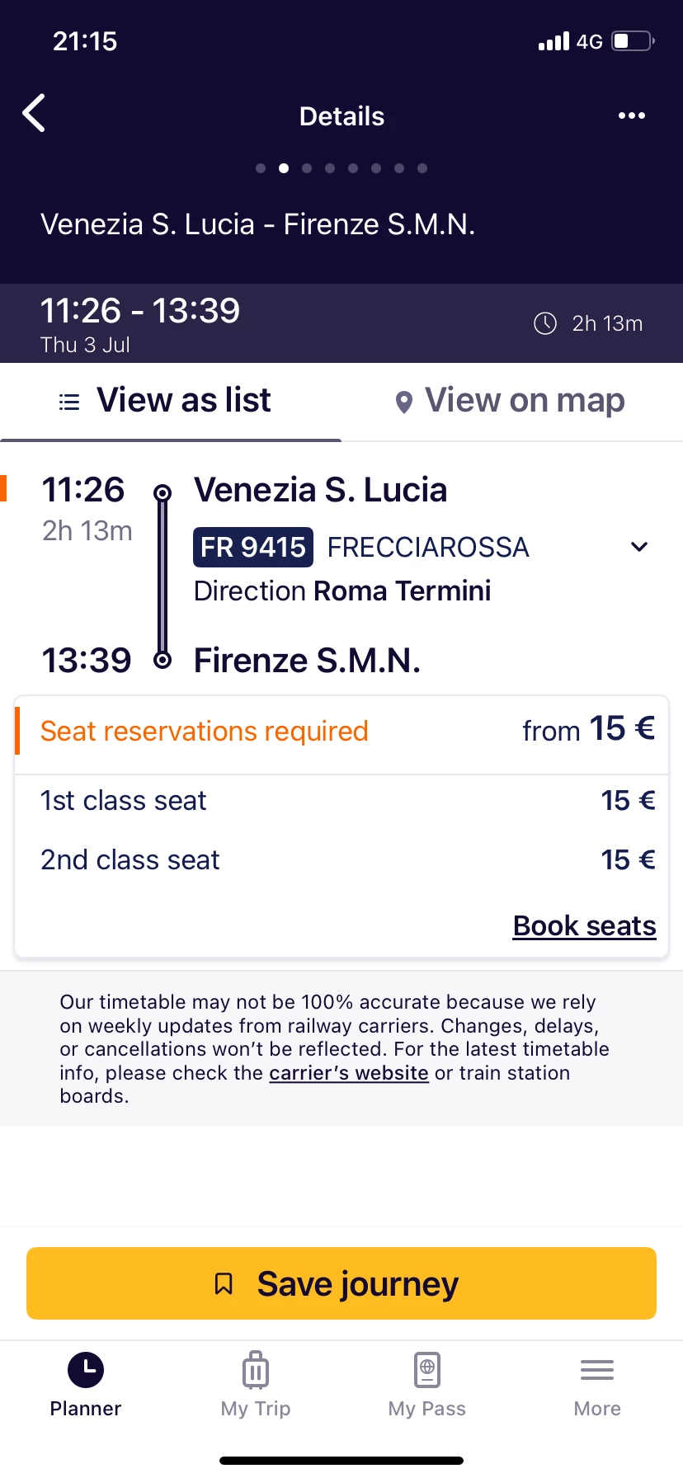The height and width of the screenshot is (1478, 683).
Task: Switch to View as list tab
Action: [183, 401]
